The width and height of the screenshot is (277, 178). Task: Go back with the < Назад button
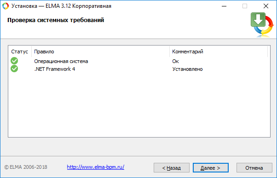tap(172, 167)
